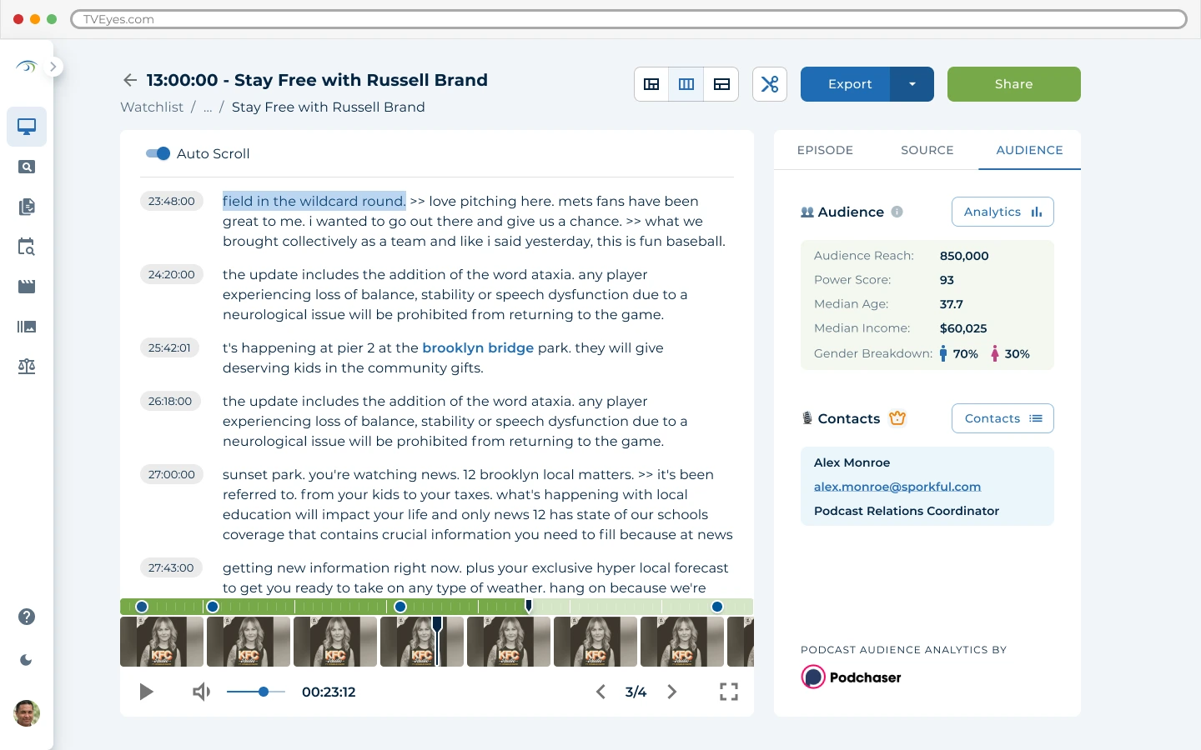Toggle Auto Scroll switch off

pyautogui.click(x=158, y=153)
